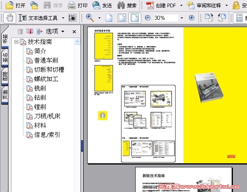Screen dimensions: 247x192
Task: Open the Create PDF dropdown arrow
Action: pos(182,6)
